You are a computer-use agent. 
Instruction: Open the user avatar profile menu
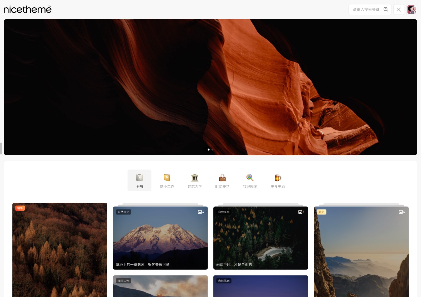click(412, 9)
